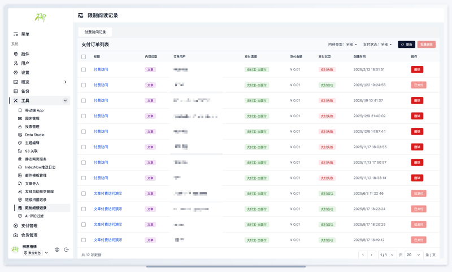Open the 用户 users icon
The width and height of the screenshot is (452, 272).
16,63
